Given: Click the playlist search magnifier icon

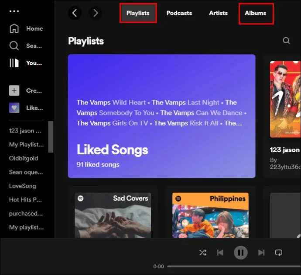Looking at the screenshot, I should coord(286,40).
